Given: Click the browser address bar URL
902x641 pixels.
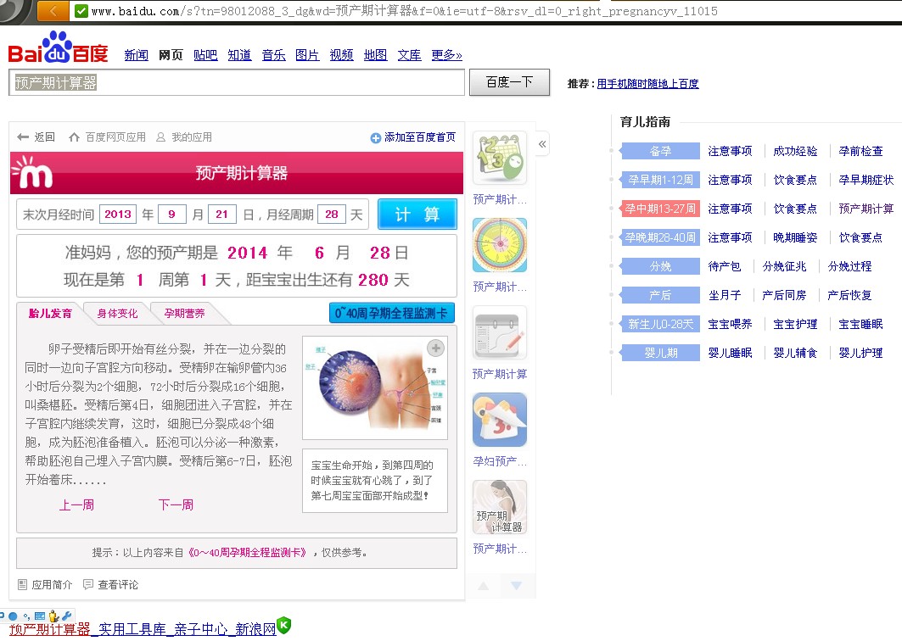Looking at the screenshot, I should tap(405, 11).
